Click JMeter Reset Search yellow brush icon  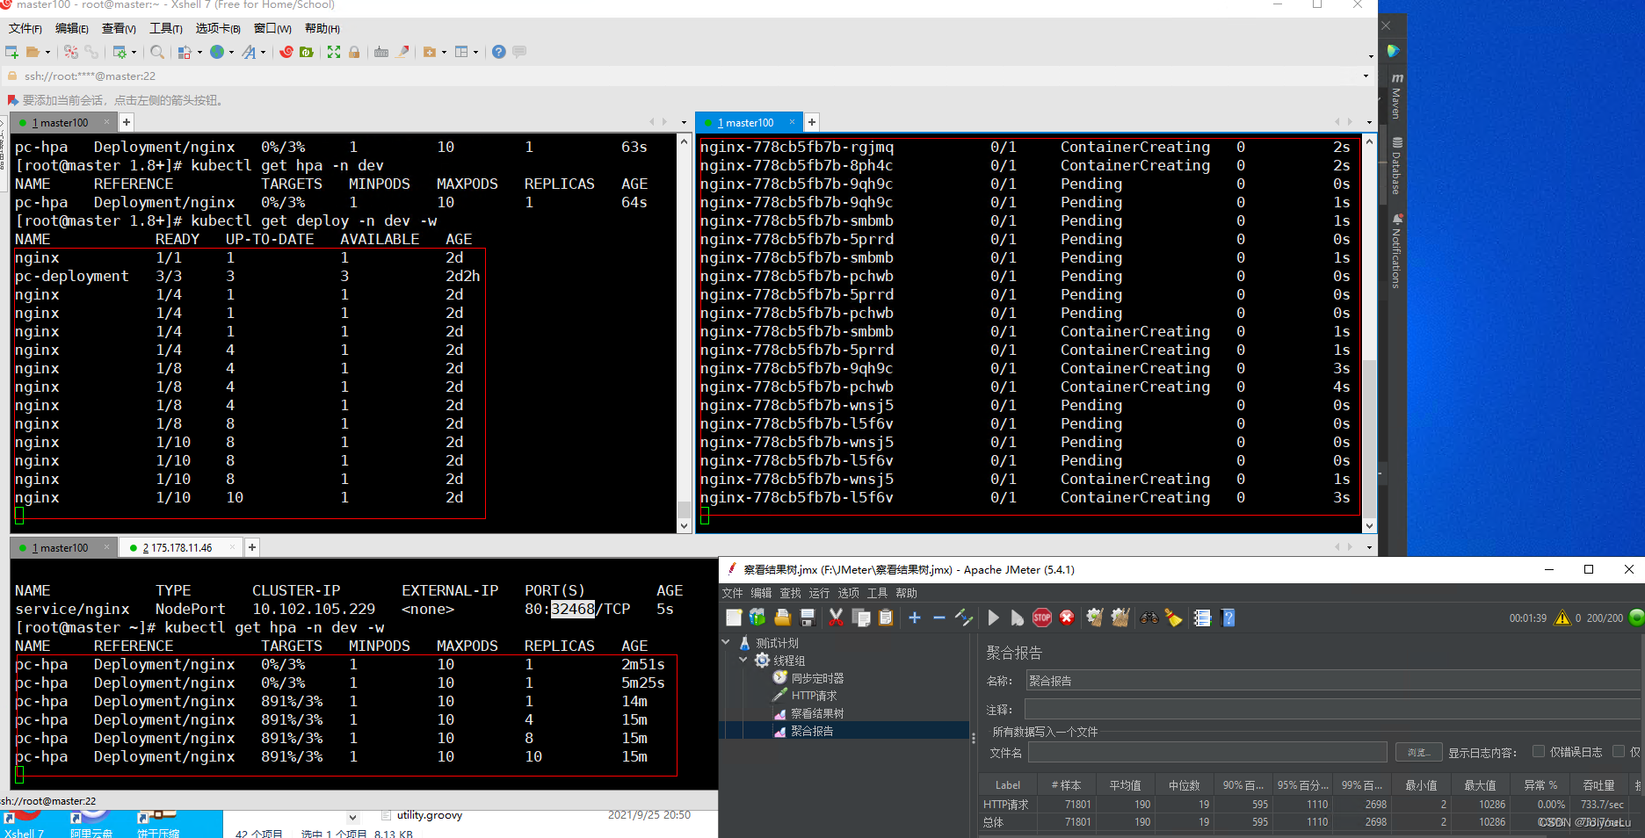pyautogui.click(x=1174, y=618)
